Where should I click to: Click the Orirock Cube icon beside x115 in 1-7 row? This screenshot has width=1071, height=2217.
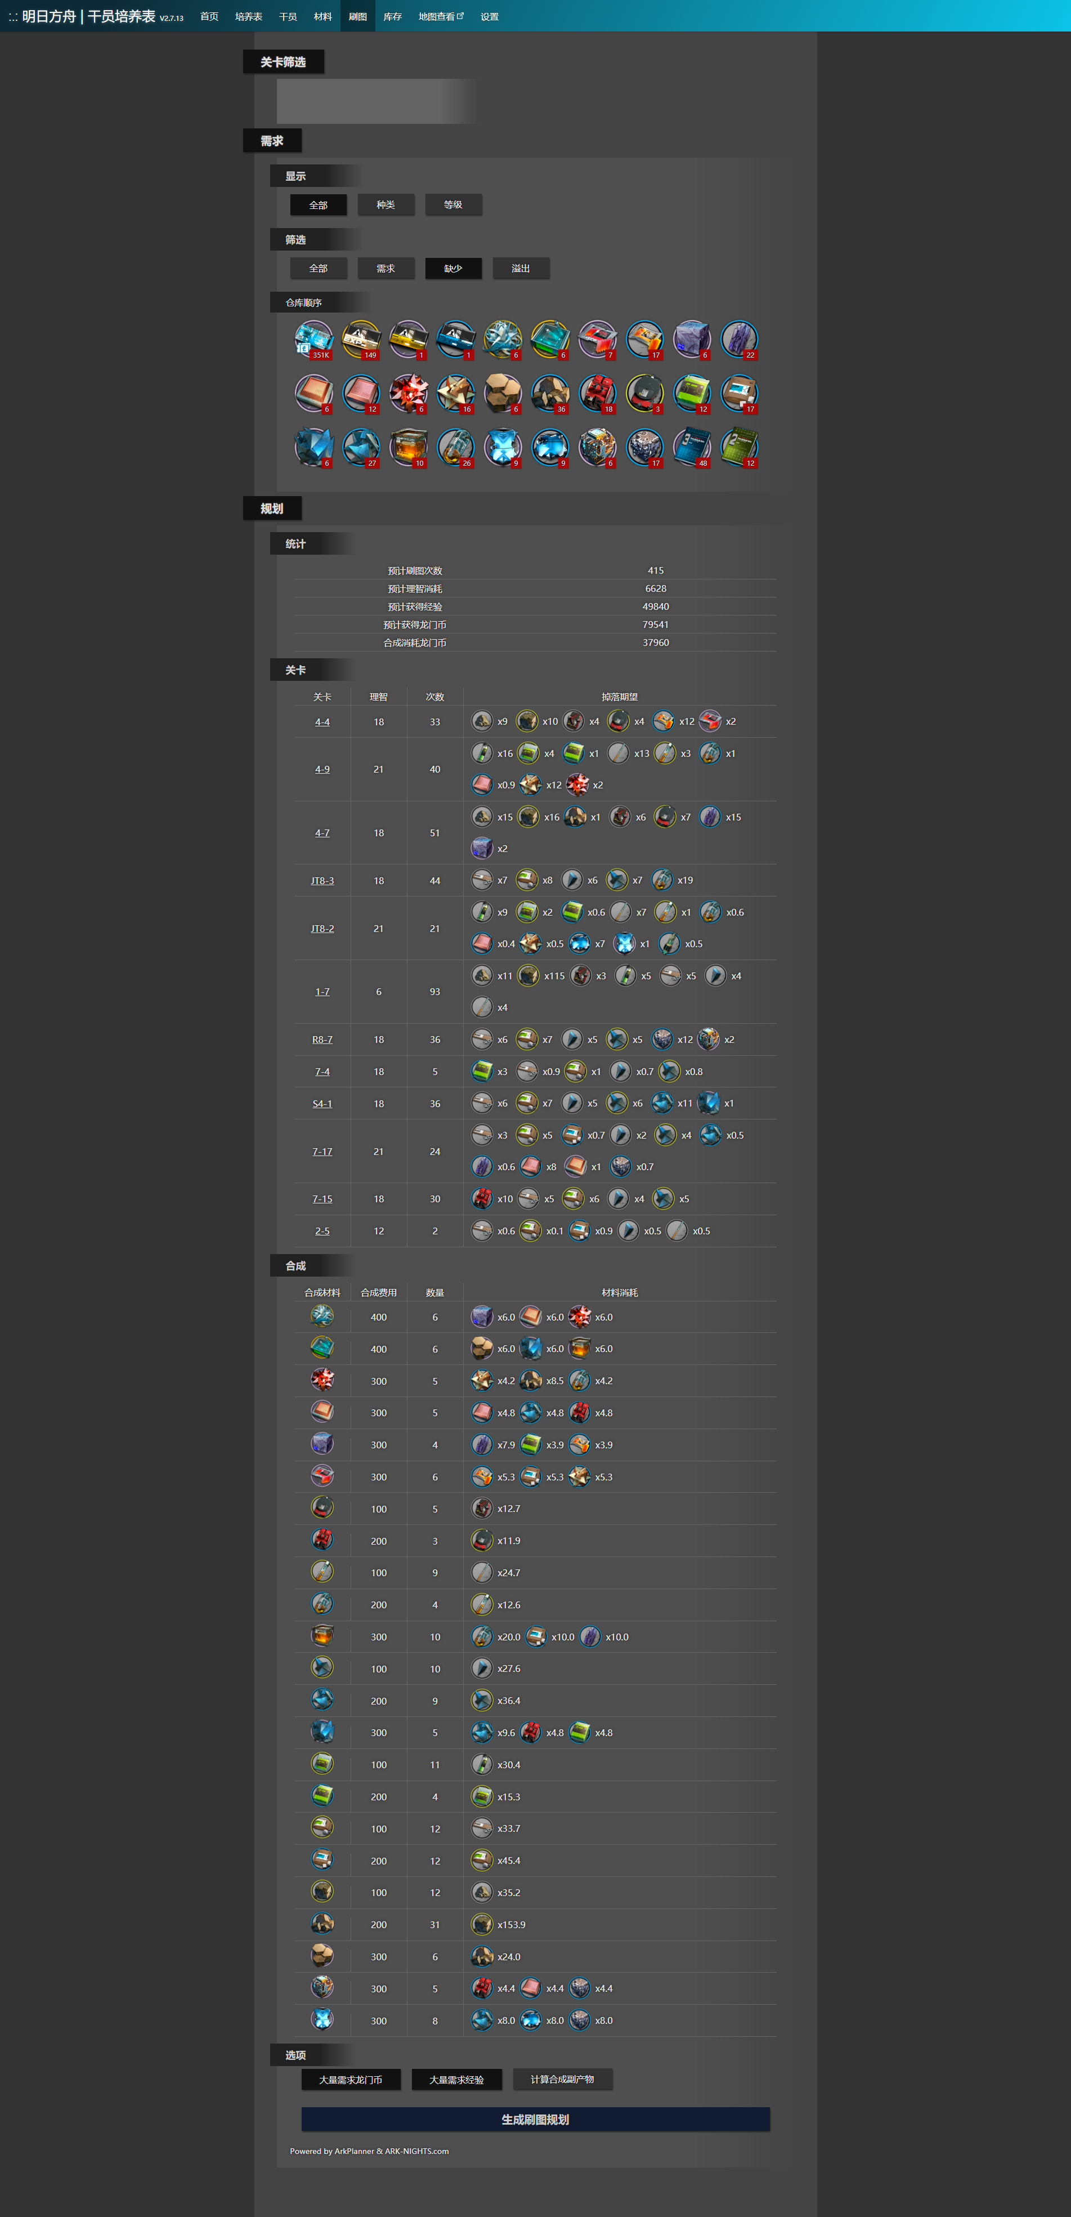click(x=528, y=975)
